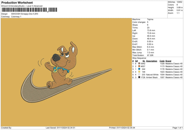
Task: Select the yellow swatch for code 1023
Action: pos(139,72)
